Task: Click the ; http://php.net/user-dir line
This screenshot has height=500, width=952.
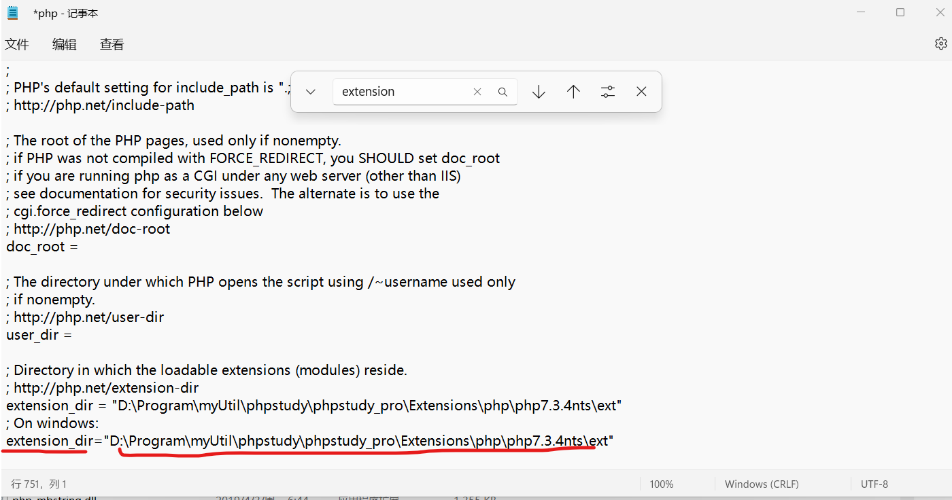Action: point(85,317)
